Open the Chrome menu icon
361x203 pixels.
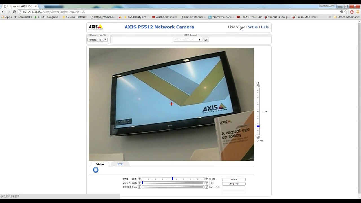[x=358, y=12]
